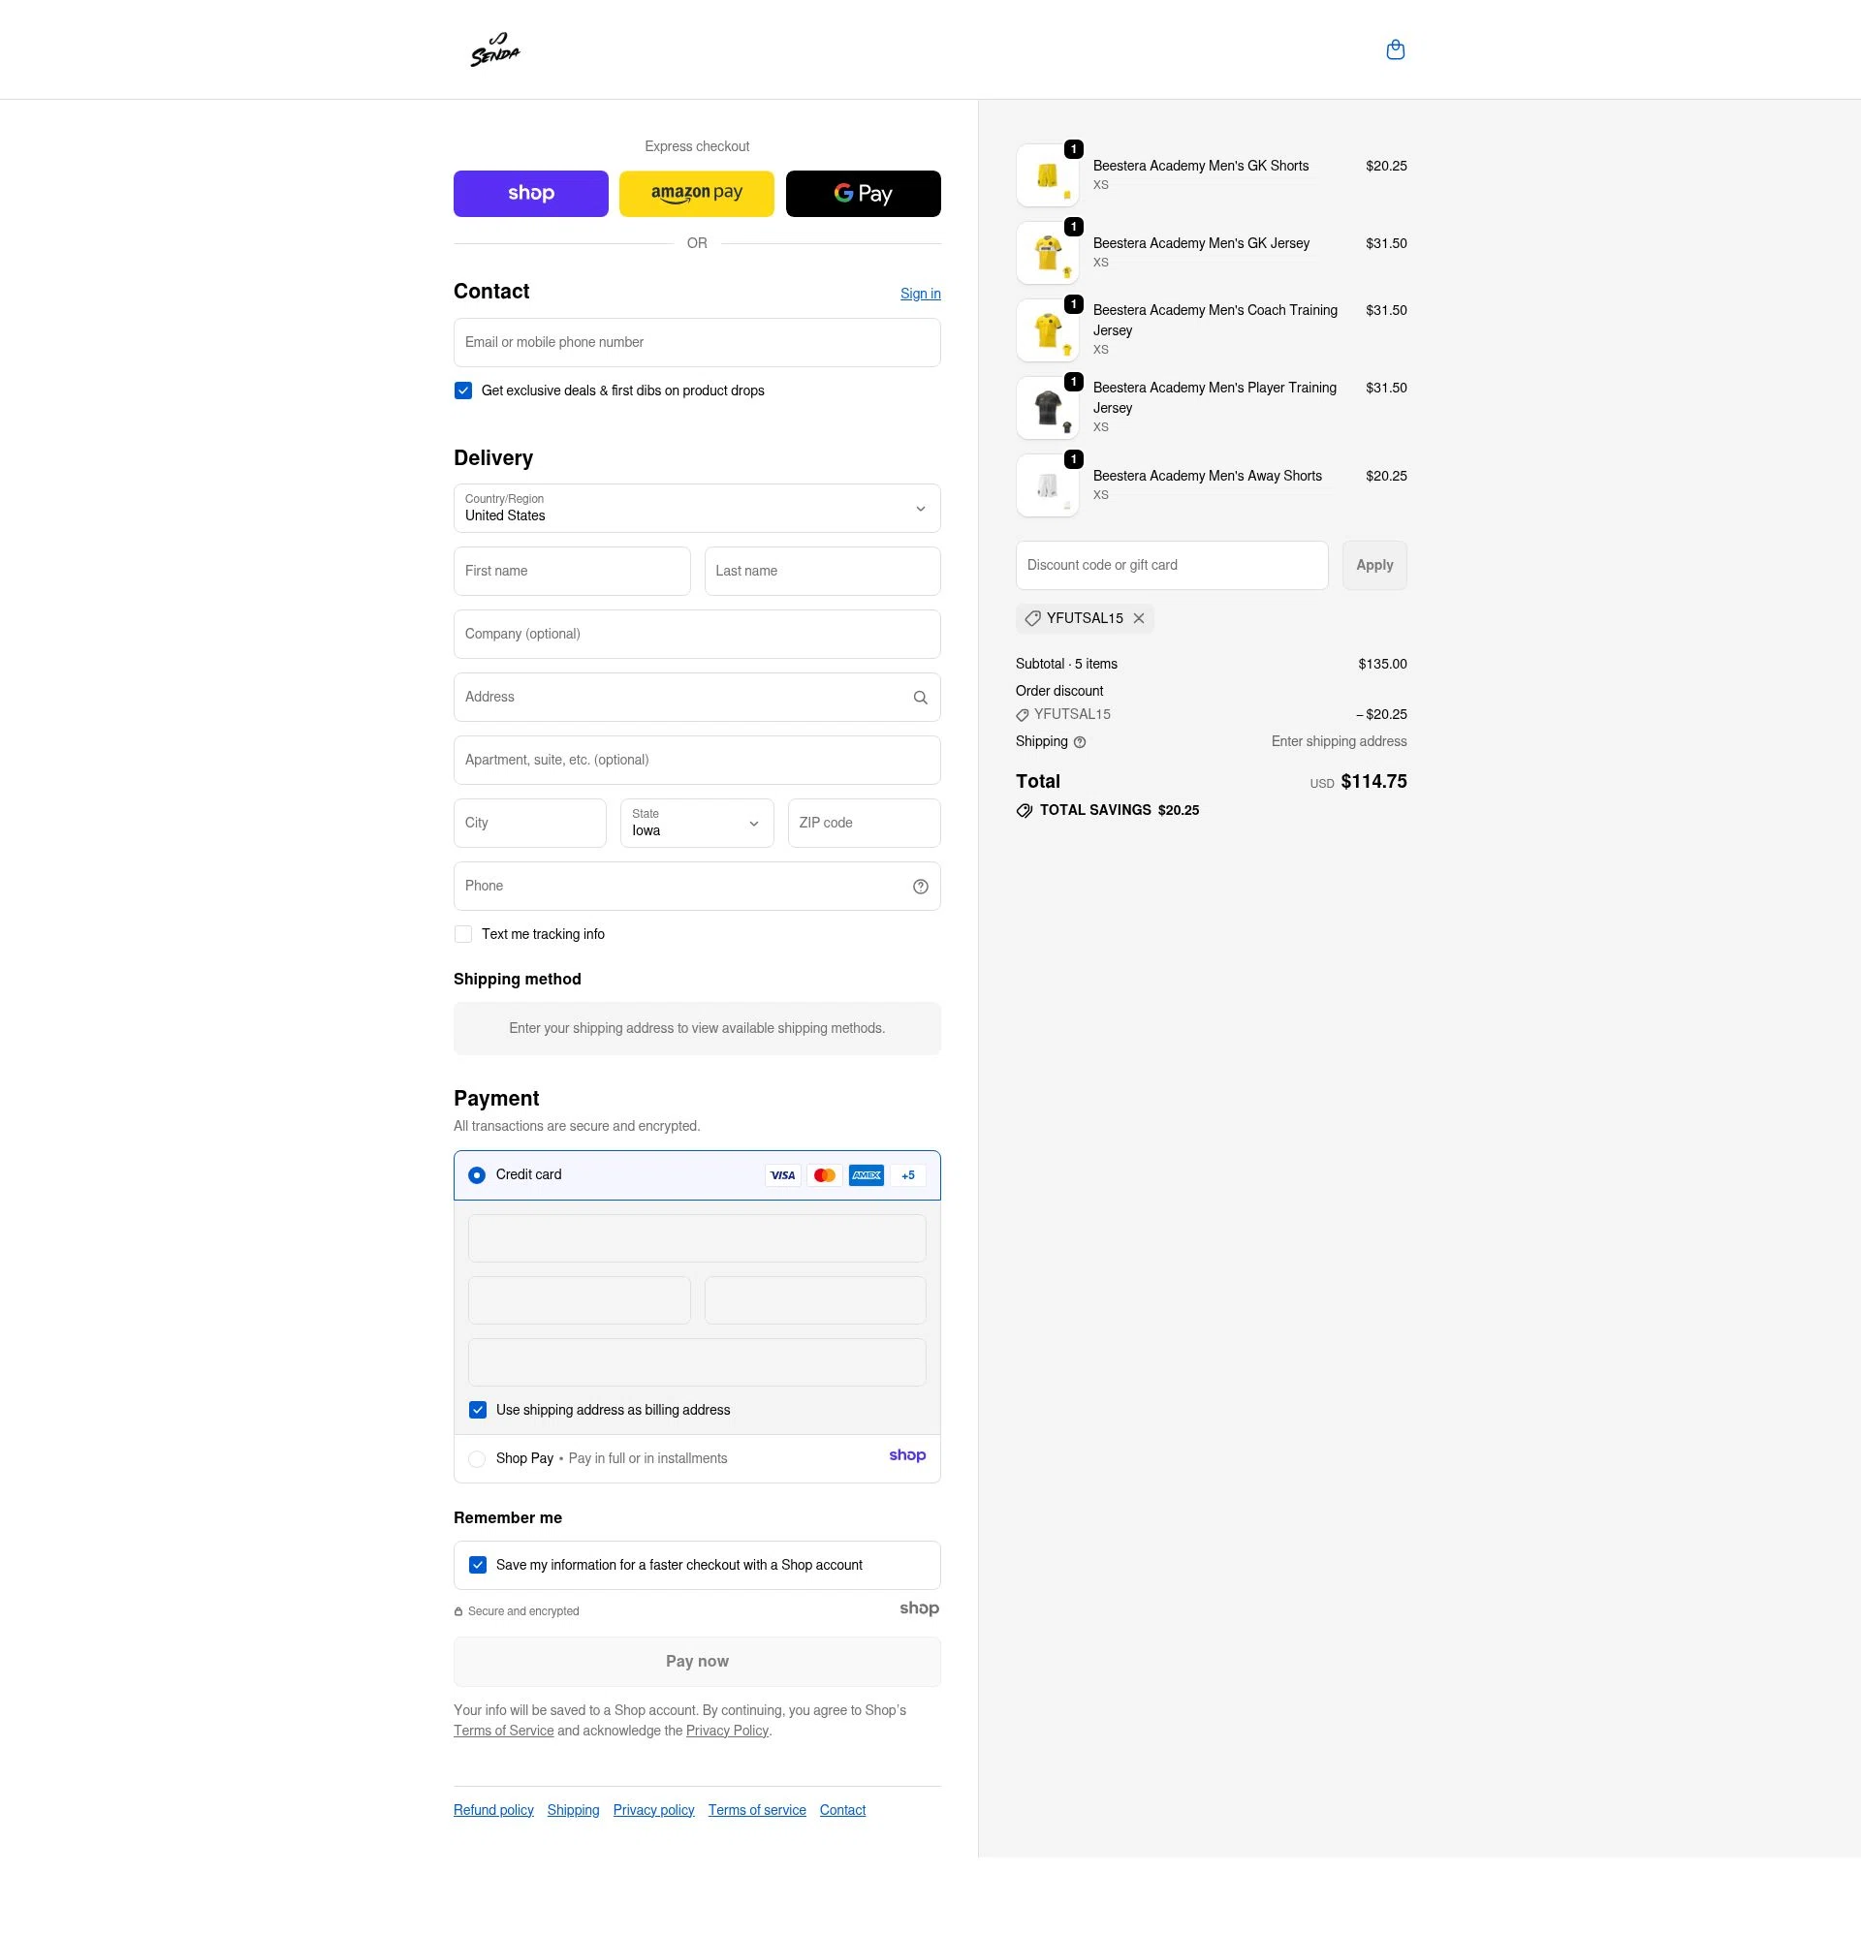Open the Terms of service page

coord(757,1810)
